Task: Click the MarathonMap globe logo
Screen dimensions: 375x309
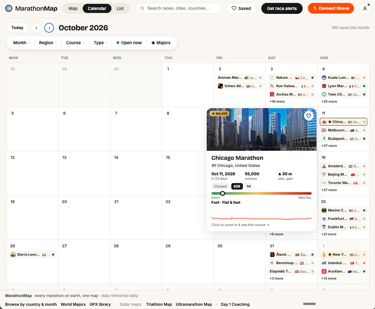Action: (9, 8)
